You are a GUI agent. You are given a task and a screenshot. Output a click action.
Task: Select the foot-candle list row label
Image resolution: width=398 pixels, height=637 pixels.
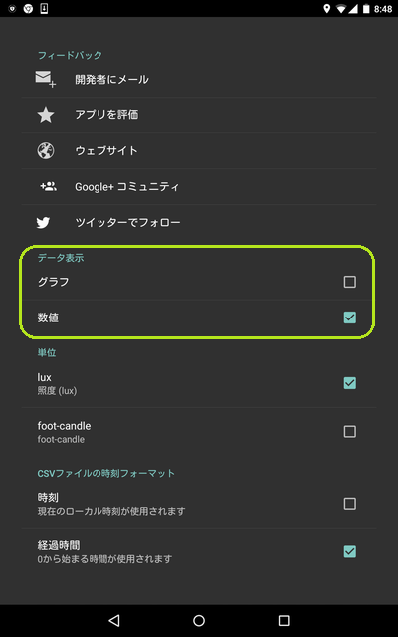click(x=64, y=426)
